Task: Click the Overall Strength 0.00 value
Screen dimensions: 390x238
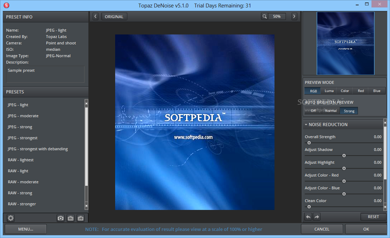Action: [x=378, y=137]
